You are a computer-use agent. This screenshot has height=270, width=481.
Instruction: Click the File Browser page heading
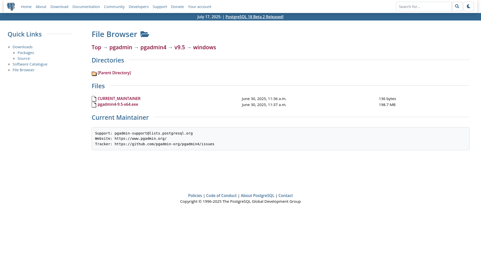click(114, 34)
